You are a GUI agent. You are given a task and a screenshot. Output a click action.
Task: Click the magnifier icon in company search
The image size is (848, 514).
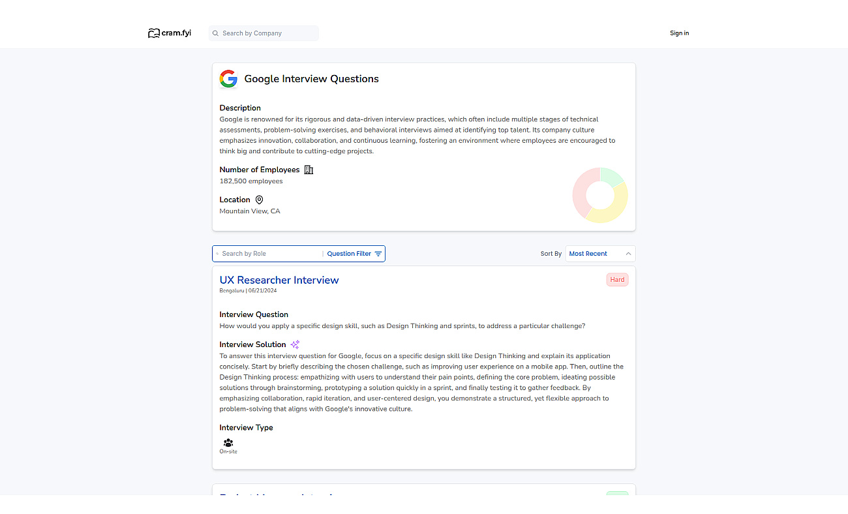(x=215, y=33)
